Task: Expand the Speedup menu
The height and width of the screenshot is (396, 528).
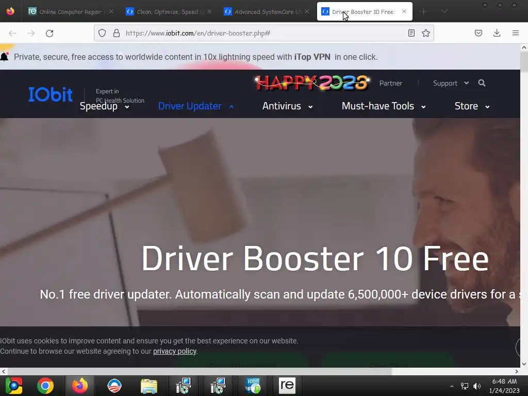Action: [104, 106]
